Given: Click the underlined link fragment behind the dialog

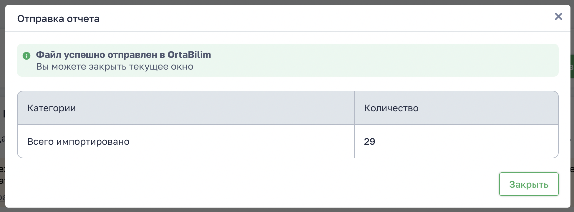Looking at the screenshot, I should pyautogui.click(x=2, y=197).
